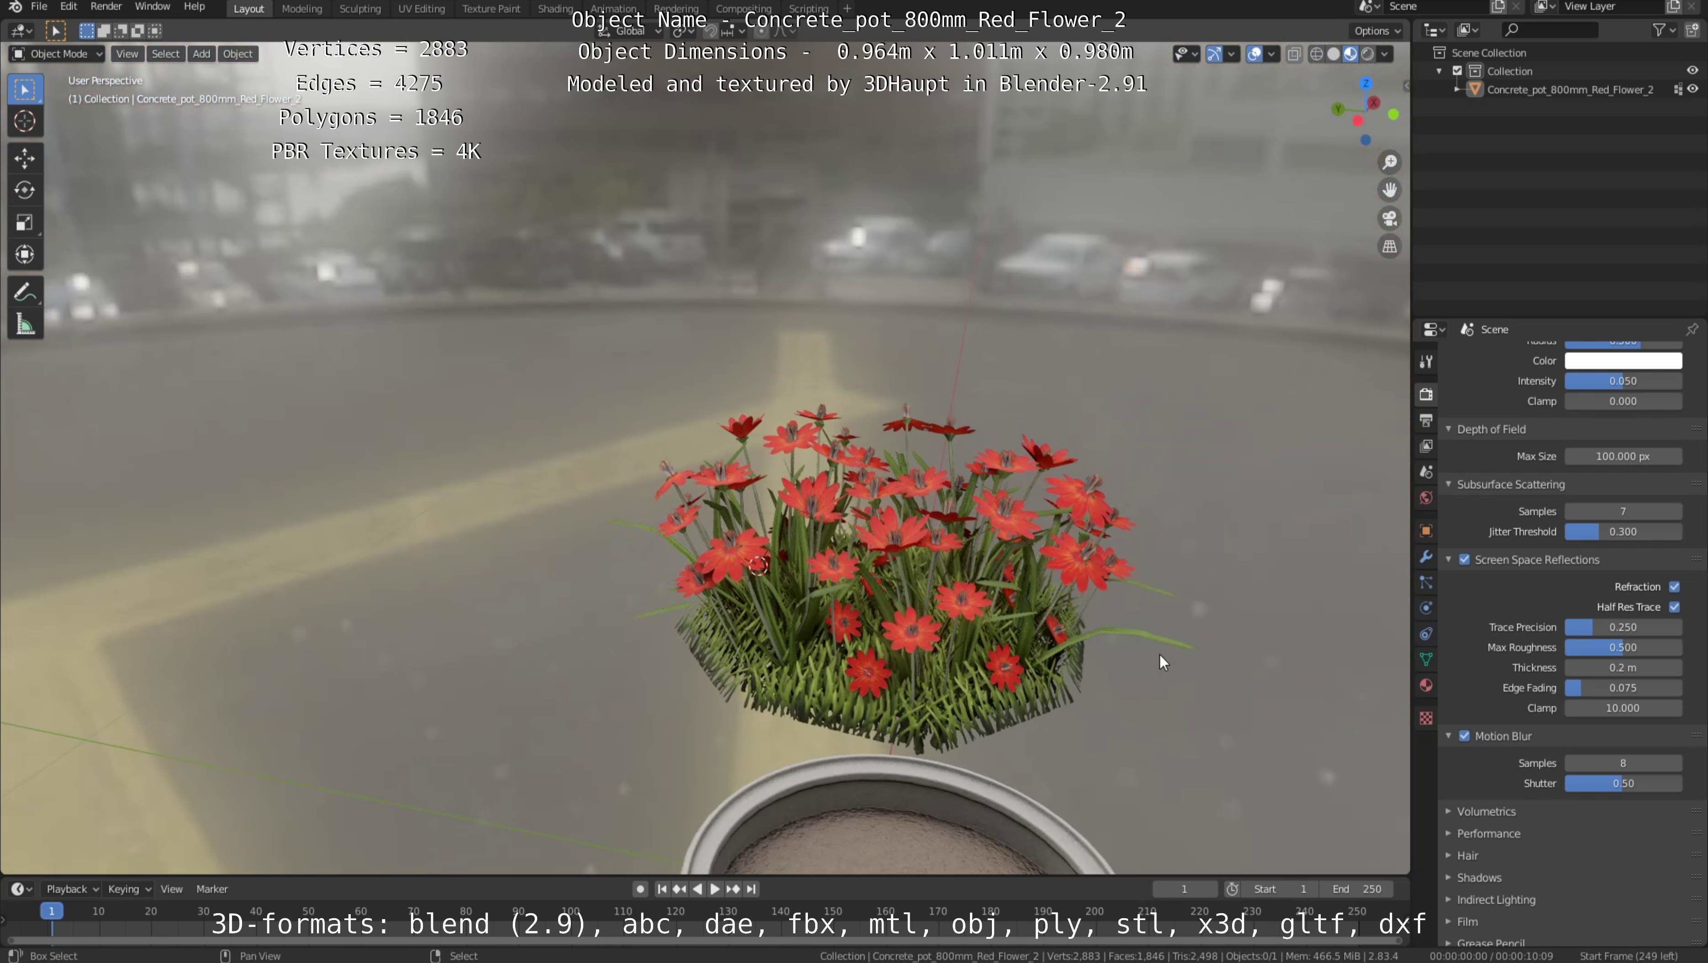Viewport: 1708px width, 963px height.
Task: Click the play animation button
Action: click(715, 889)
